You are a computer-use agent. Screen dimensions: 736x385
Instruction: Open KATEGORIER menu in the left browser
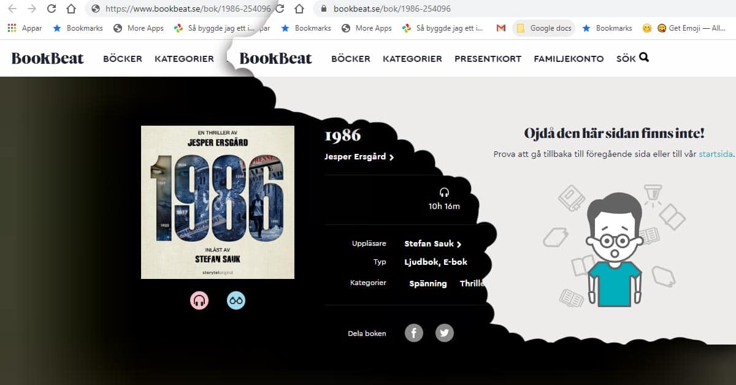184,59
